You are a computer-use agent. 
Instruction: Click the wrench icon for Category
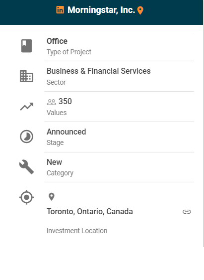coord(26,167)
